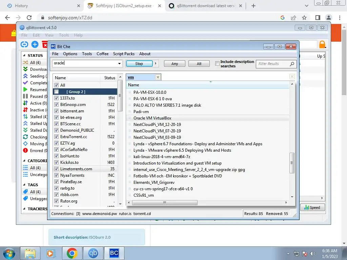The width and height of the screenshot is (347, 260).
Task: Open Bit Che File menu
Action: pyautogui.click(x=55, y=54)
